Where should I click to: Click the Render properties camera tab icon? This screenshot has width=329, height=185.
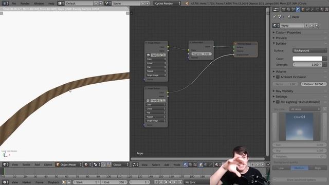pyautogui.click(x=283, y=9)
